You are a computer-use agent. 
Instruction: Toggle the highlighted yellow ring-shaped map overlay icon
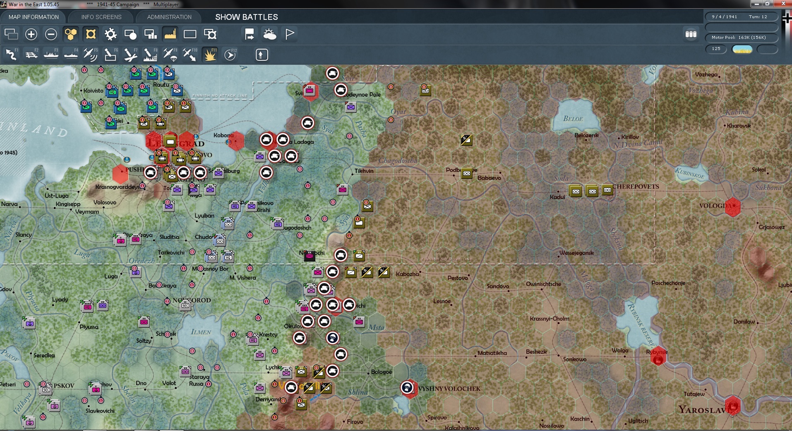[91, 34]
